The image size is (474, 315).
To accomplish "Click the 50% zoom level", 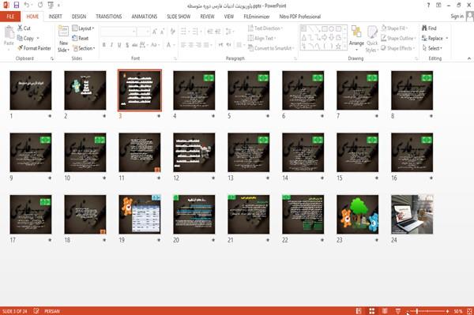I will click(458, 311).
